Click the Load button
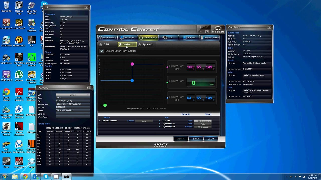The image size is (321, 180). point(211,139)
